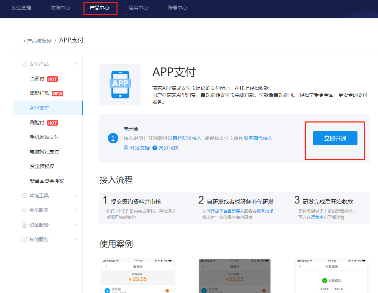Click the back chevron before 产品与服务
Screen dimensions: 378x293
[x=24, y=41]
